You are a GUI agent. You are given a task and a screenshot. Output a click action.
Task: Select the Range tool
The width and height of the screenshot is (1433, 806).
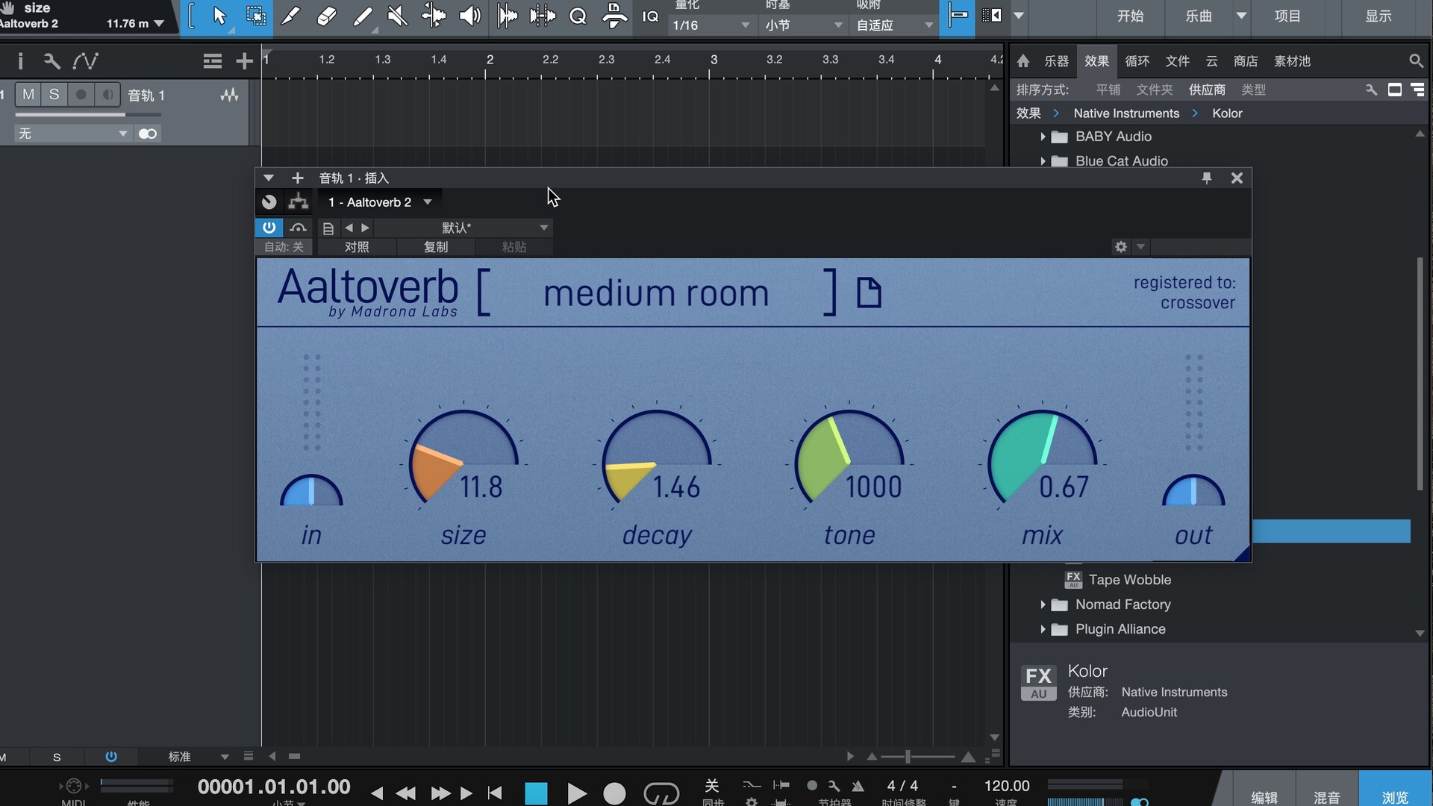click(255, 16)
